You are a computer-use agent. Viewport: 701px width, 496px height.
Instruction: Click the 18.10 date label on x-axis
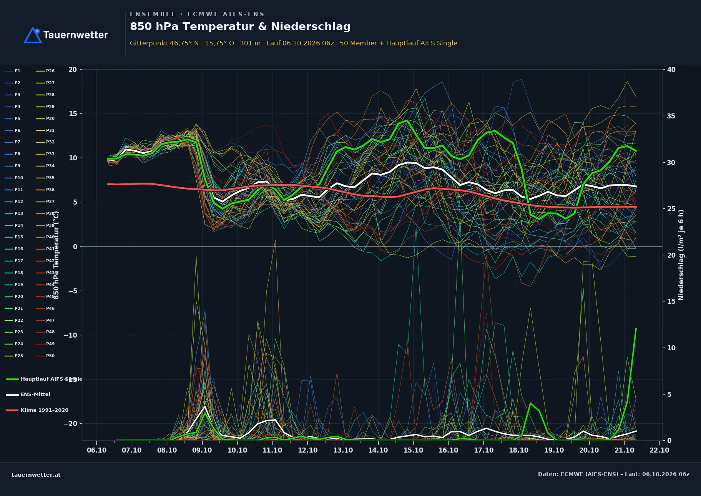tap(518, 450)
